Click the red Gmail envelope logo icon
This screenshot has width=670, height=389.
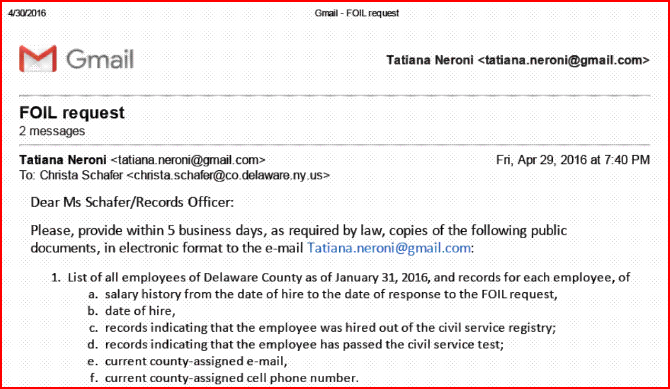coord(37,58)
